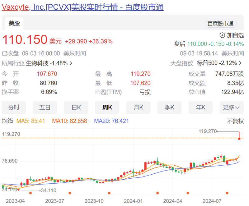249x206 pixels.
Task: Select the 季K chart tab
Action: [x=169, y=108]
